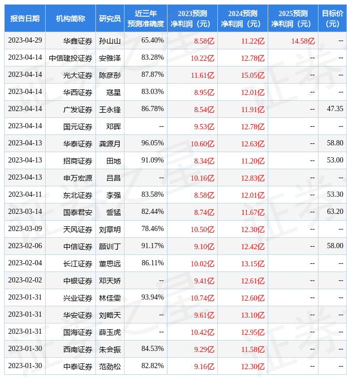This screenshot has width=347, height=379.
Task: Click researcher name 李强
Action: coord(114,195)
